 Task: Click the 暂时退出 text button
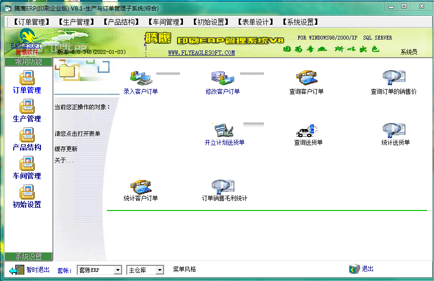[x=38, y=270]
